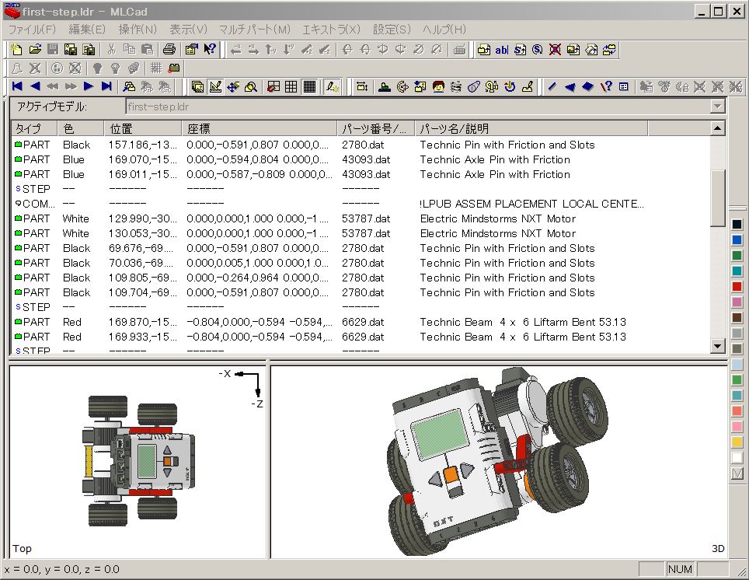Open the マルチパート(M) menu
Viewport: 749px width, 580px height.
[x=255, y=30]
